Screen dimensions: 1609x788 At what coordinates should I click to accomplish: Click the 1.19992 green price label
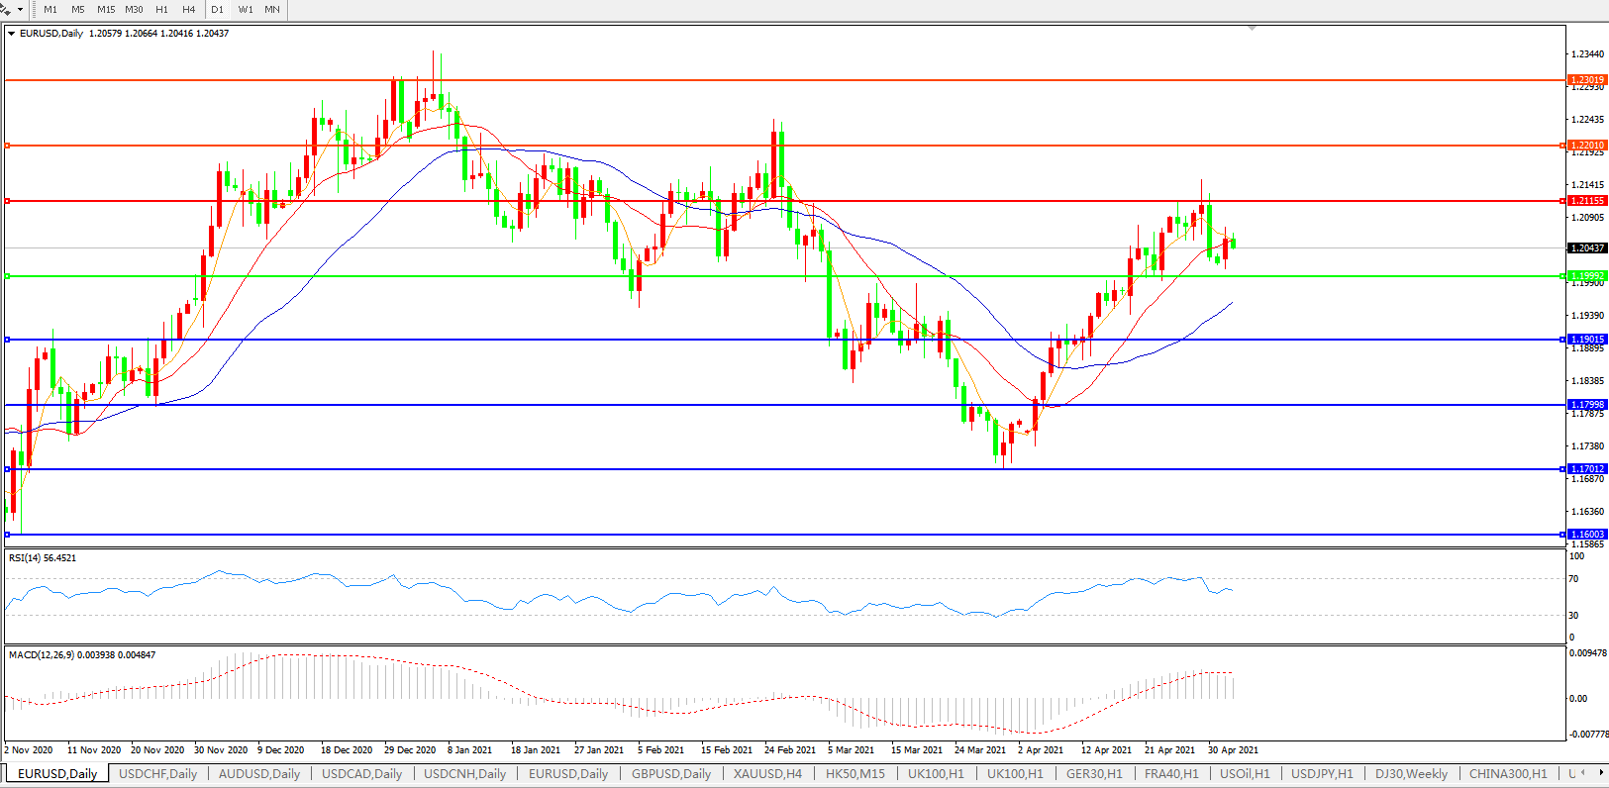coord(1587,276)
